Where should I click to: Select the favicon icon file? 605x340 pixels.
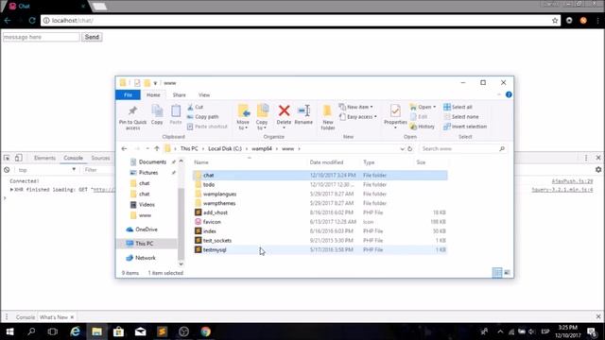tap(320, 222)
